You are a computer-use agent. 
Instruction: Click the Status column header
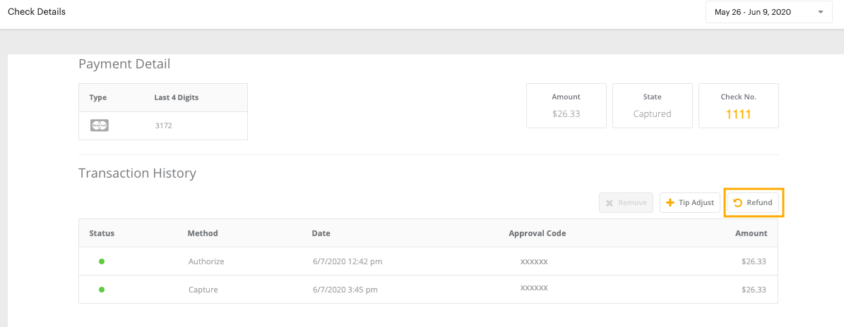(x=102, y=233)
